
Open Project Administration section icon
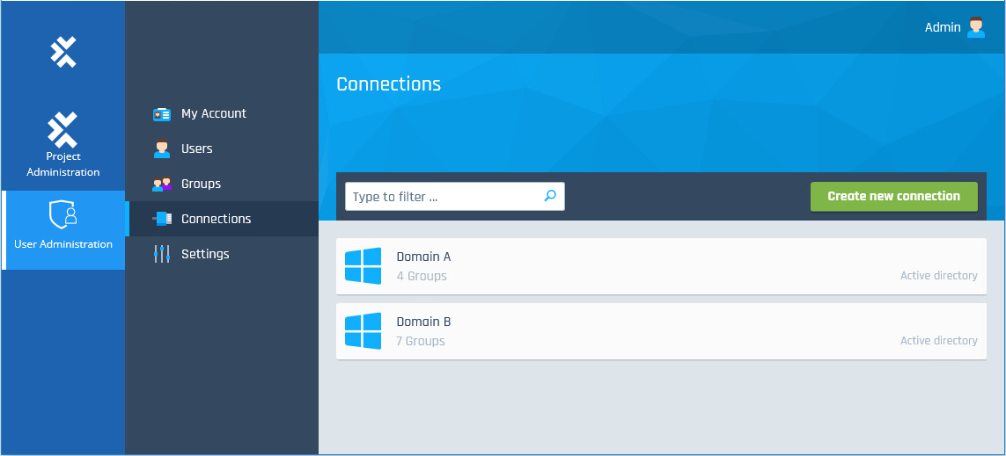pyautogui.click(x=62, y=129)
